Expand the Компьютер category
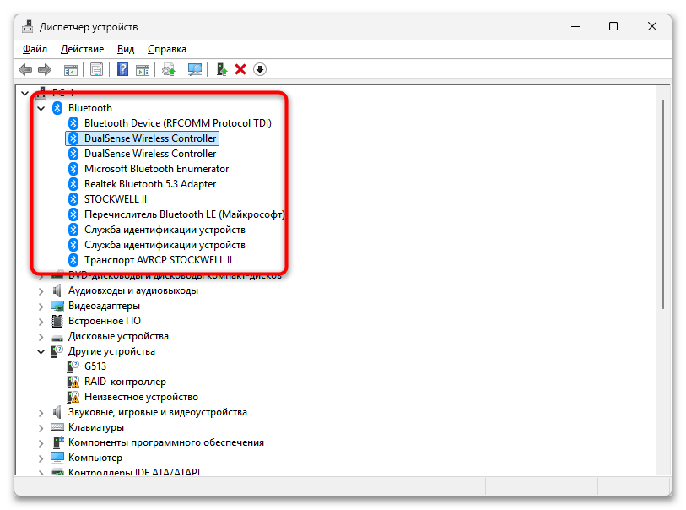 pyautogui.click(x=41, y=458)
